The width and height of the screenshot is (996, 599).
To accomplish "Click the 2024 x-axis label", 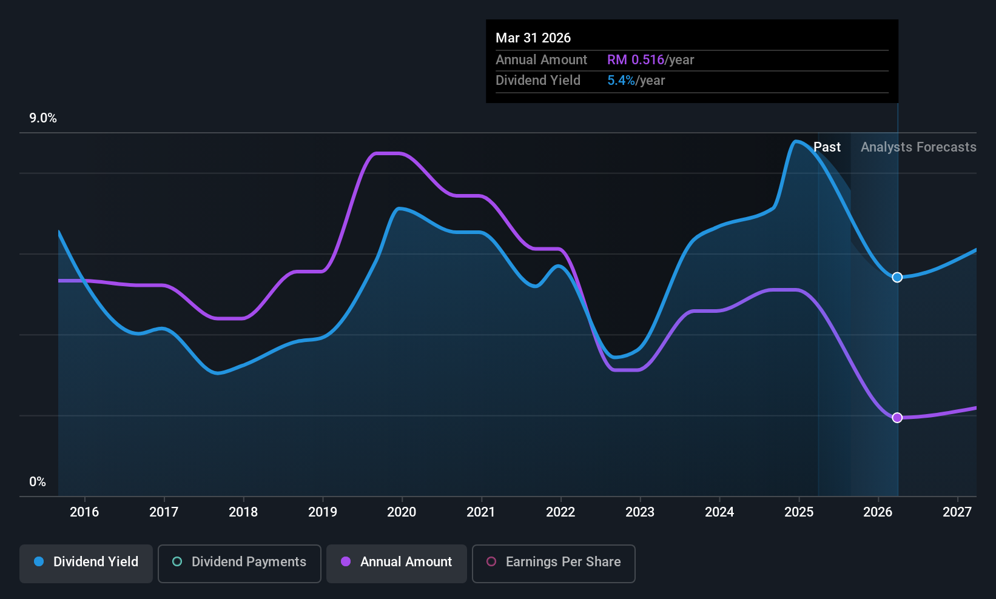I will 719,512.
